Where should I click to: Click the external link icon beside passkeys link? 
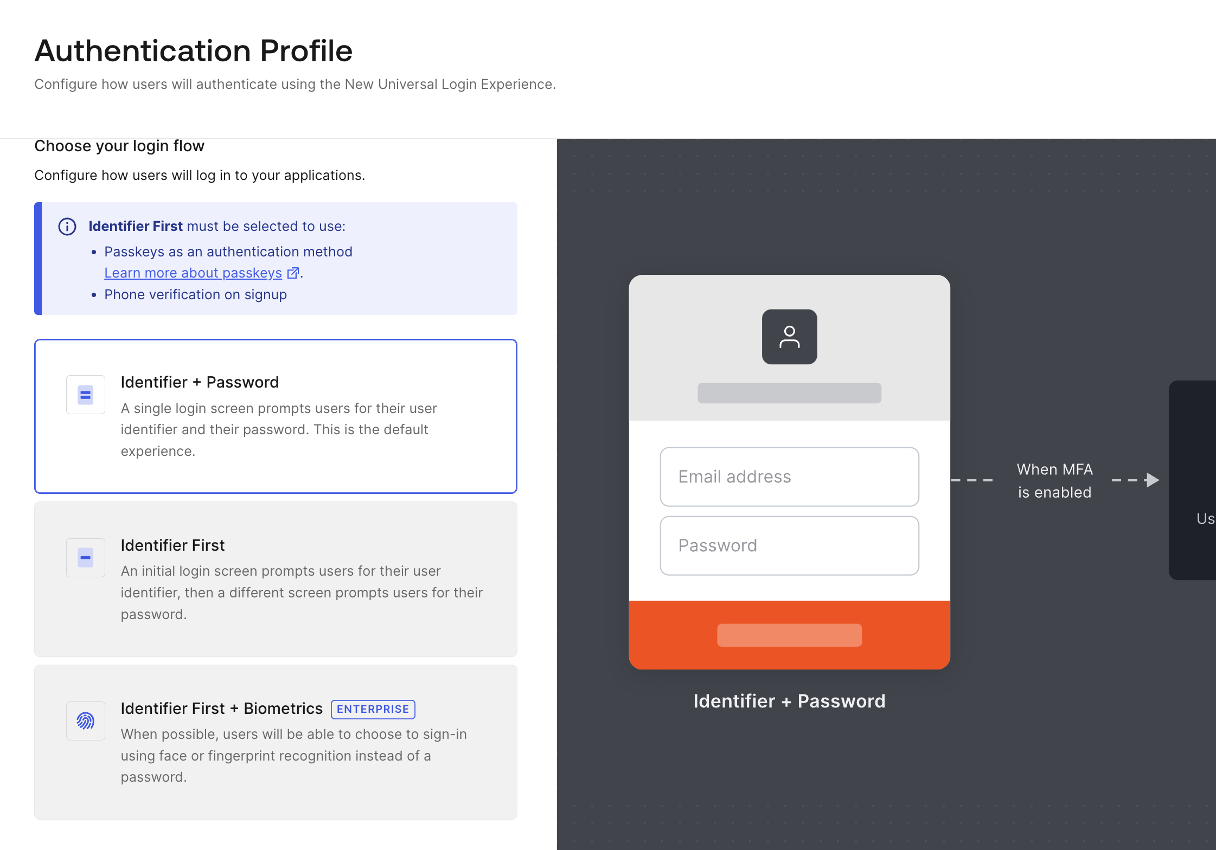point(293,273)
